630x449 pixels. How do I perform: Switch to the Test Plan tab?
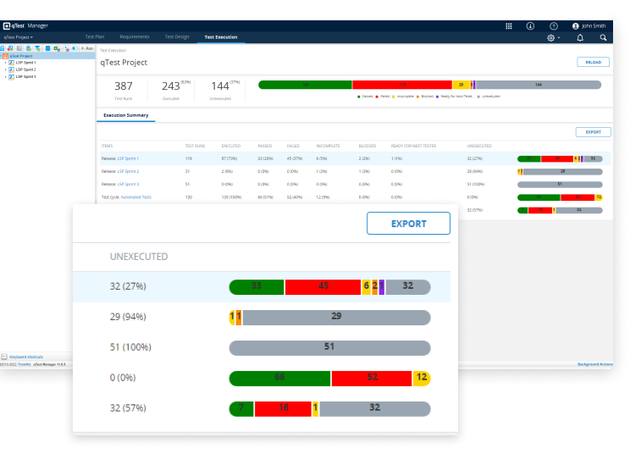point(95,37)
